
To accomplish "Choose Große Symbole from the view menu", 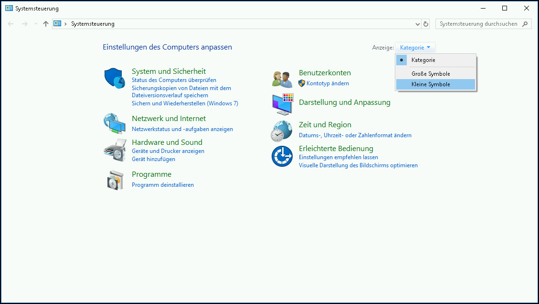I will pos(430,74).
